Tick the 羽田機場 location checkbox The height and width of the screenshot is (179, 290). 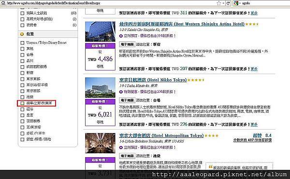22,121
